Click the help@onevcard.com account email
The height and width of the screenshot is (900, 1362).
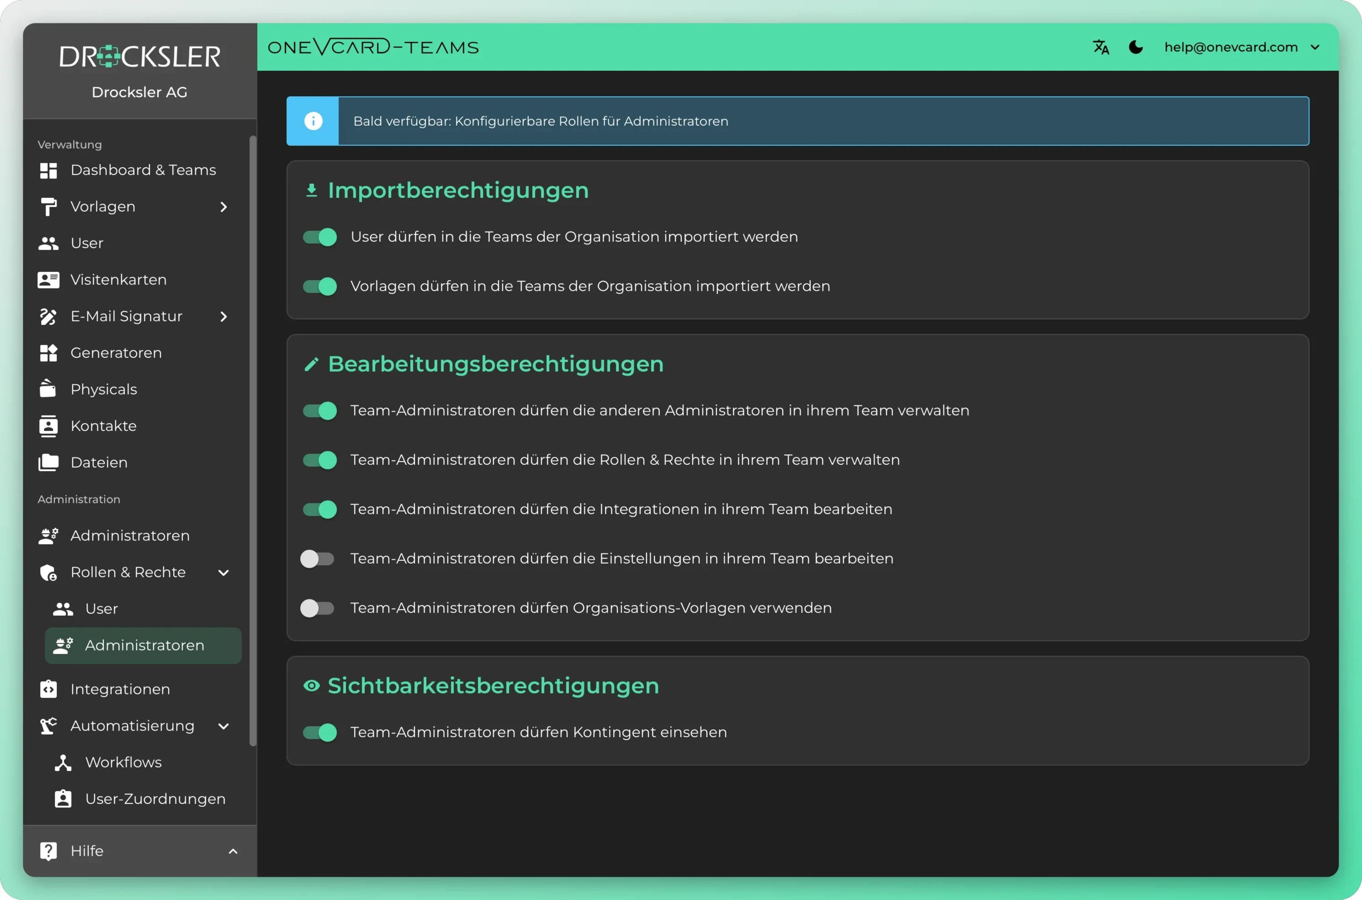point(1231,47)
